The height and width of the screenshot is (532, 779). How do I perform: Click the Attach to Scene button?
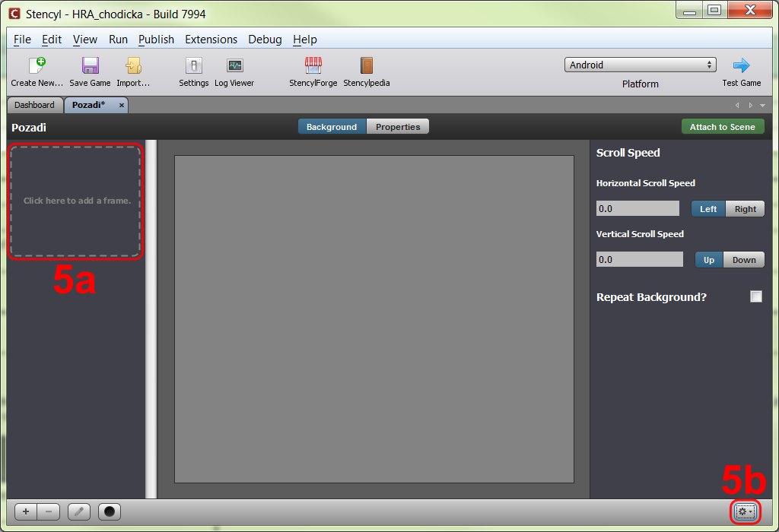[723, 127]
